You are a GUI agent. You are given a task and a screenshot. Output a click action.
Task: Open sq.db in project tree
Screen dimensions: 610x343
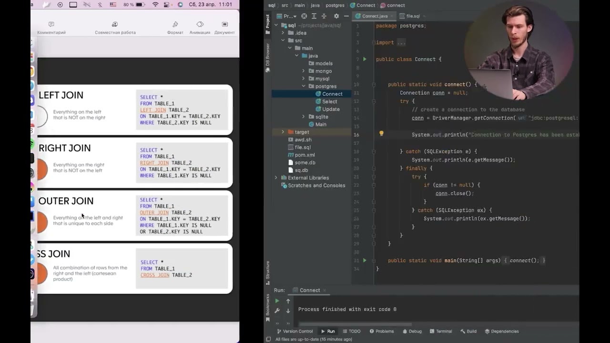pos(298,170)
